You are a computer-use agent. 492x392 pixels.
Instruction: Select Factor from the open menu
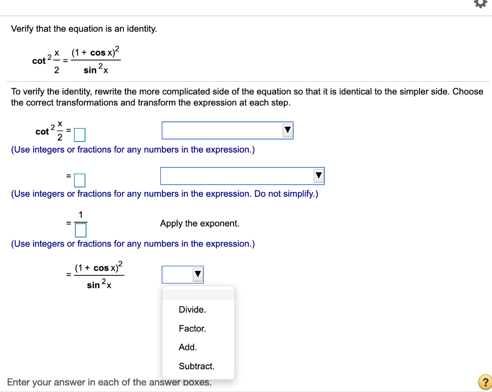[192, 328]
